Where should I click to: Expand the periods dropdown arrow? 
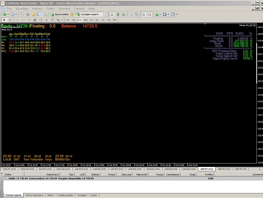168,14
